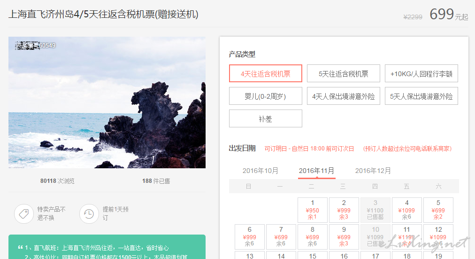Screen dimensions: 475x259
Task: Pick November 17 date cell
Action: click(x=375, y=255)
